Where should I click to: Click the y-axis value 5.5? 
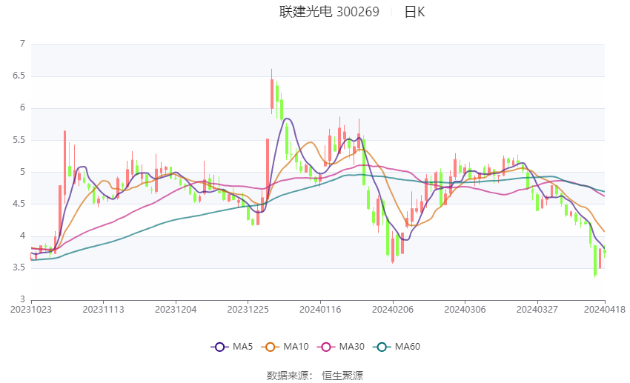coord(19,140)
